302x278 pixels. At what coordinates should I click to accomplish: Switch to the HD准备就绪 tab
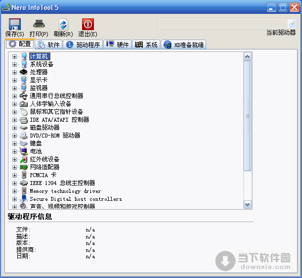click(183, 45)
